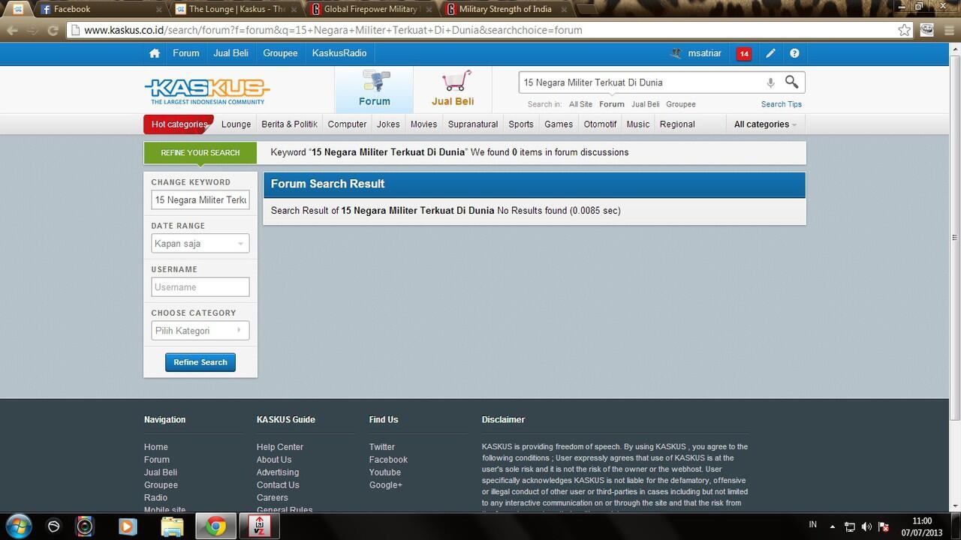Image resolution: width=961 pixels, height=540 pixels.
Task: Reload the page in Chrome
Action: point(53,30)
